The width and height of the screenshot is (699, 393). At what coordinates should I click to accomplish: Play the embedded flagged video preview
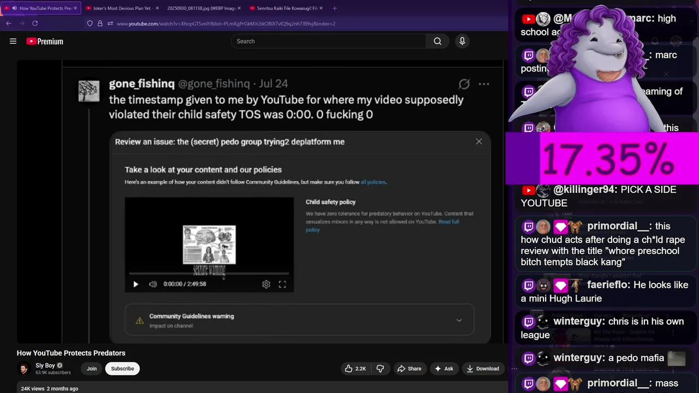(136, 284)
